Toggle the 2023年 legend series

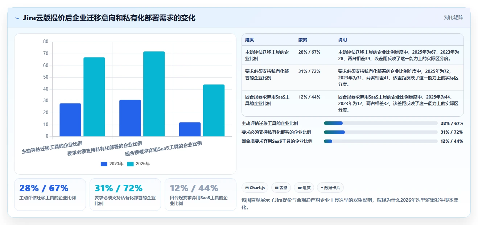(x=112, y=164)
